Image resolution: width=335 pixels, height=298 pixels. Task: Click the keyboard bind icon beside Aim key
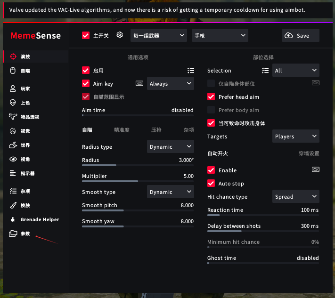pos(139,83)
